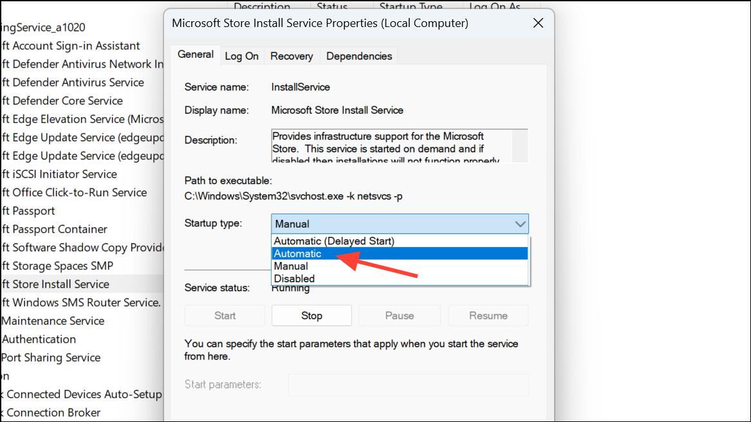Open the Recovery tab
The image size is (751, 422).
[x=292, y=56]
